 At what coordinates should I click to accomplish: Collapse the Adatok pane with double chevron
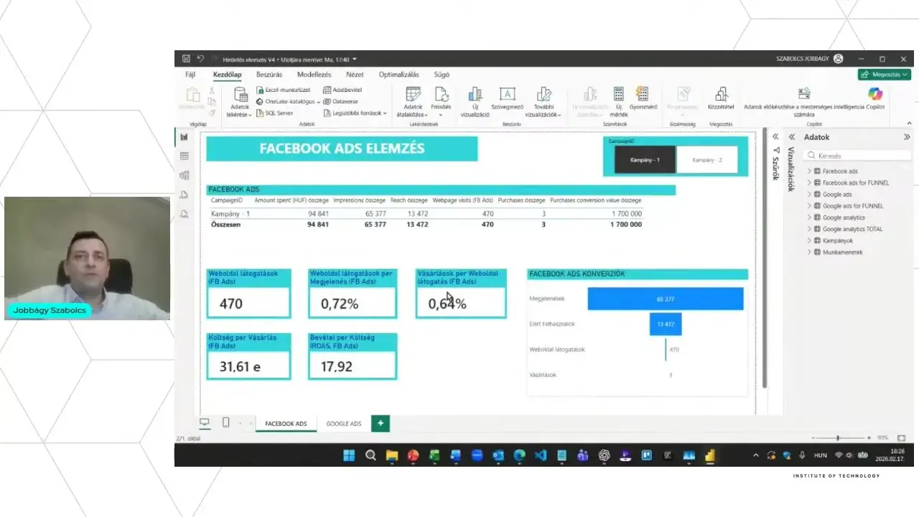pyautogui.click(x=907, y=136)
